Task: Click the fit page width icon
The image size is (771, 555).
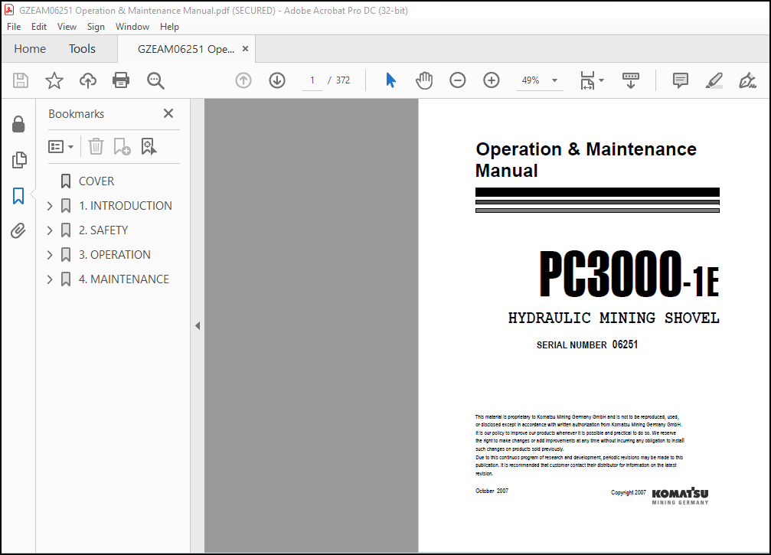Action: pos(587,80)
